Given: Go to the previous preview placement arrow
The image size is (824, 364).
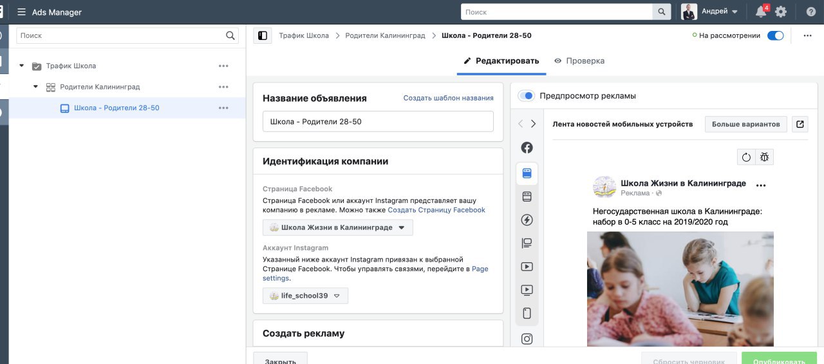Looking at the screenshot, I should [x=521, y=124].
